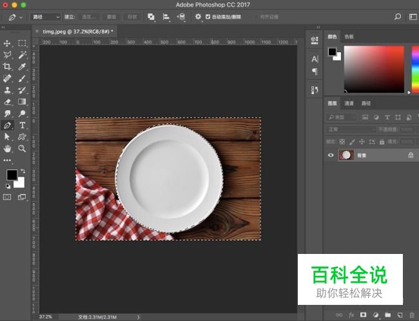Open the path operations options
Viewport: 419px width, 321px height.
coord(151,17)
